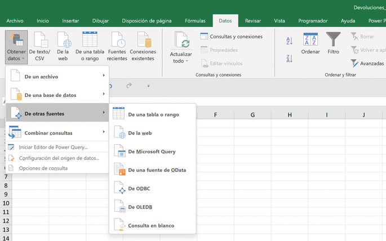Choose De la web in the submenu
Viewport: 386px width, 241px height.
coord(153,133)
